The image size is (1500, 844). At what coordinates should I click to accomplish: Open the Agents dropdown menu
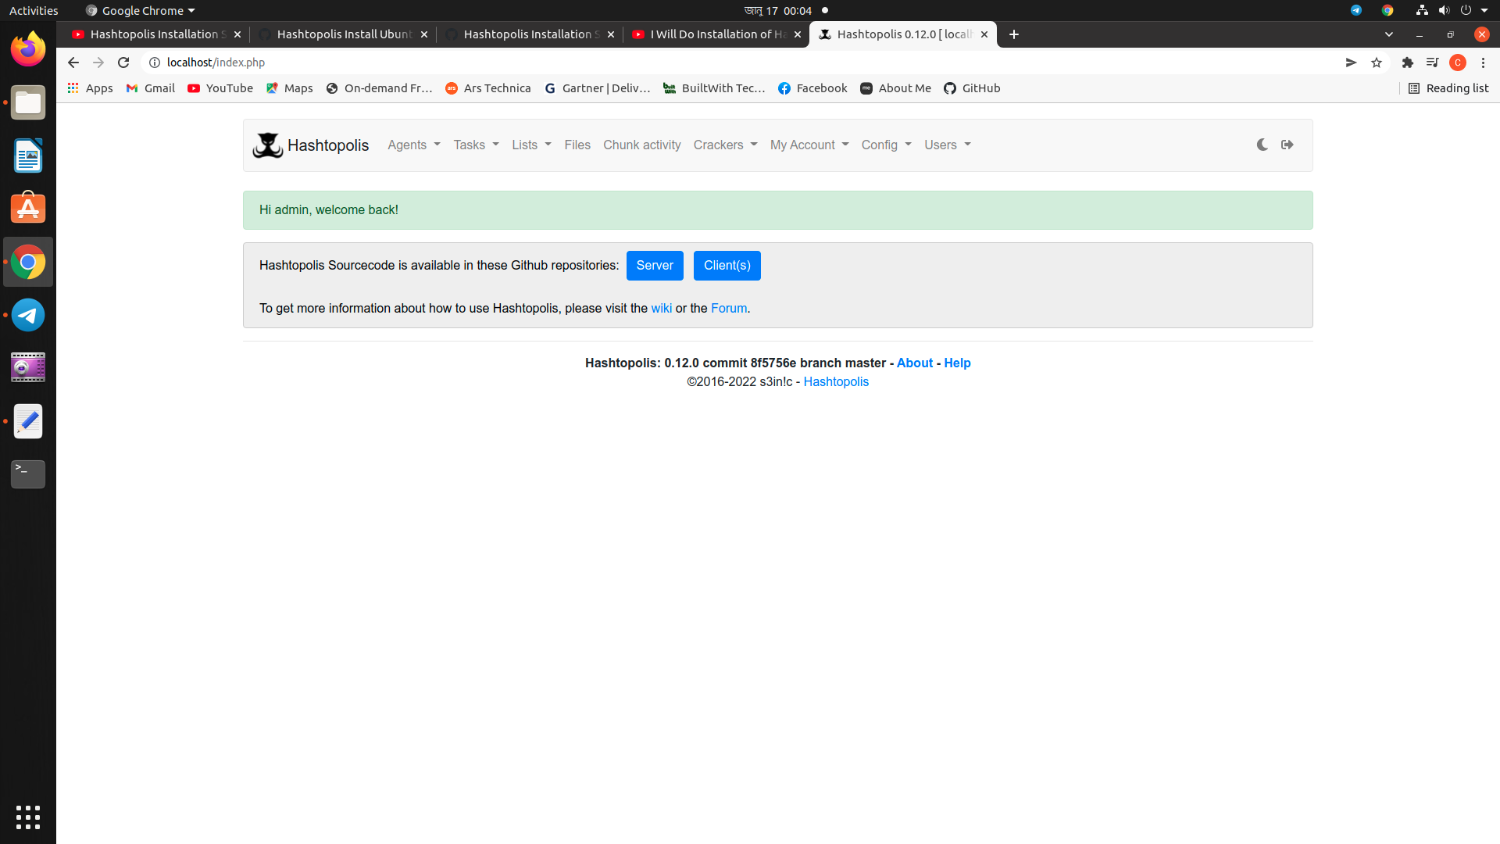pyautogui.click(x=412, y=145)
